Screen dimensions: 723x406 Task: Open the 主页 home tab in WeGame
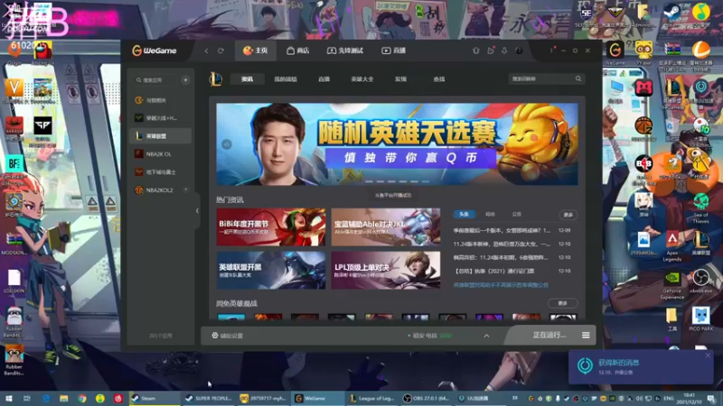256,51
